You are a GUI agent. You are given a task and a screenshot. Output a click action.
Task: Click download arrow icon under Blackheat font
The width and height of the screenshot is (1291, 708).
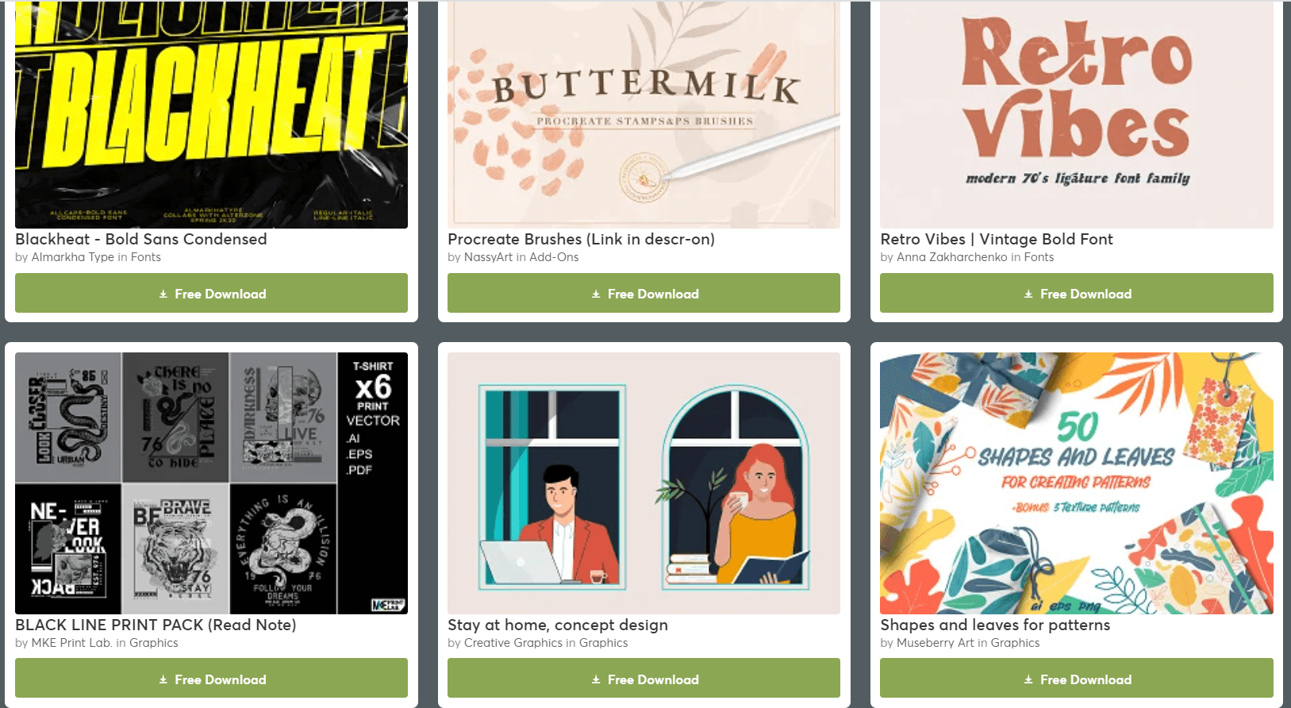tap(163, 294)
